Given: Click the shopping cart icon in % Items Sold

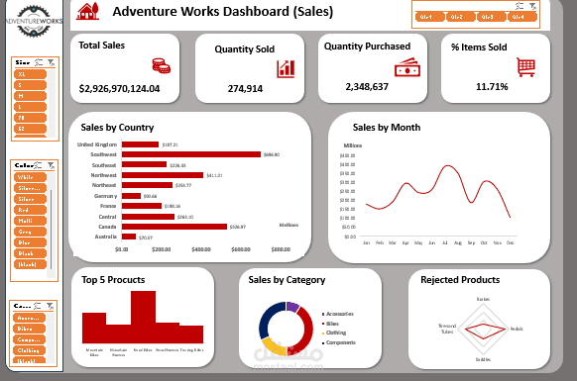Looking at the screenshot, I should click(525, 67).
